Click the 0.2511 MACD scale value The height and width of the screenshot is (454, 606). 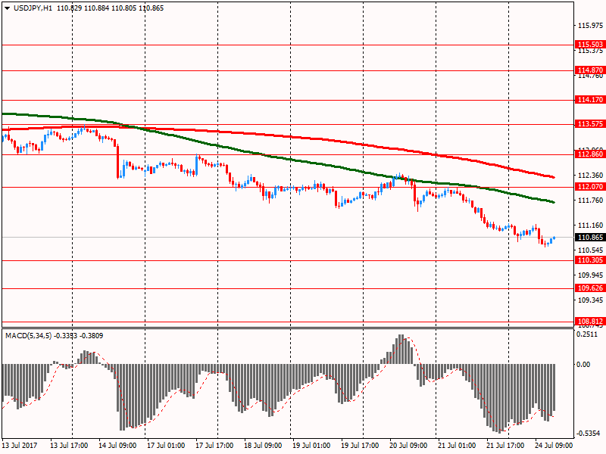pos(586,334)
